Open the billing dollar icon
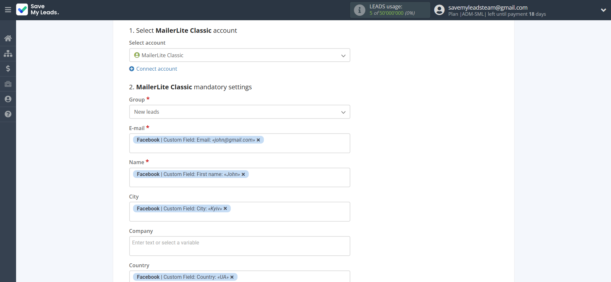The width and height of the screenshot is (611, 282). (8, 68)
